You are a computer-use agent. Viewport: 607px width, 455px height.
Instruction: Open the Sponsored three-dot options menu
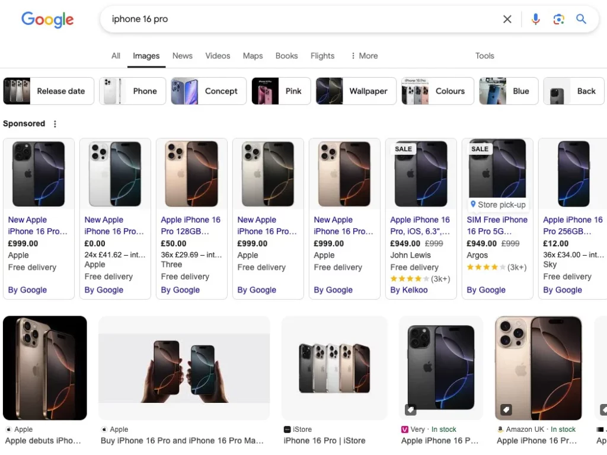pos(55,123)
